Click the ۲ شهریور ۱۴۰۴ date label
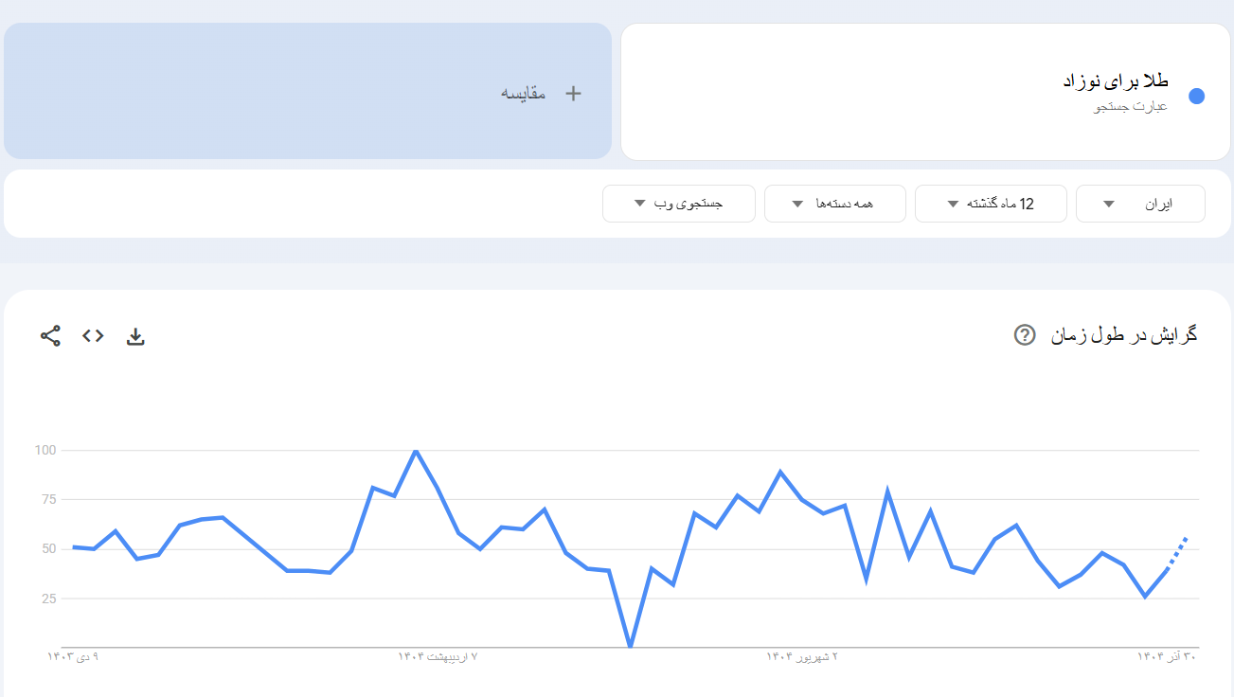The height and width of the screenshot is (697, 1234). 802,655
